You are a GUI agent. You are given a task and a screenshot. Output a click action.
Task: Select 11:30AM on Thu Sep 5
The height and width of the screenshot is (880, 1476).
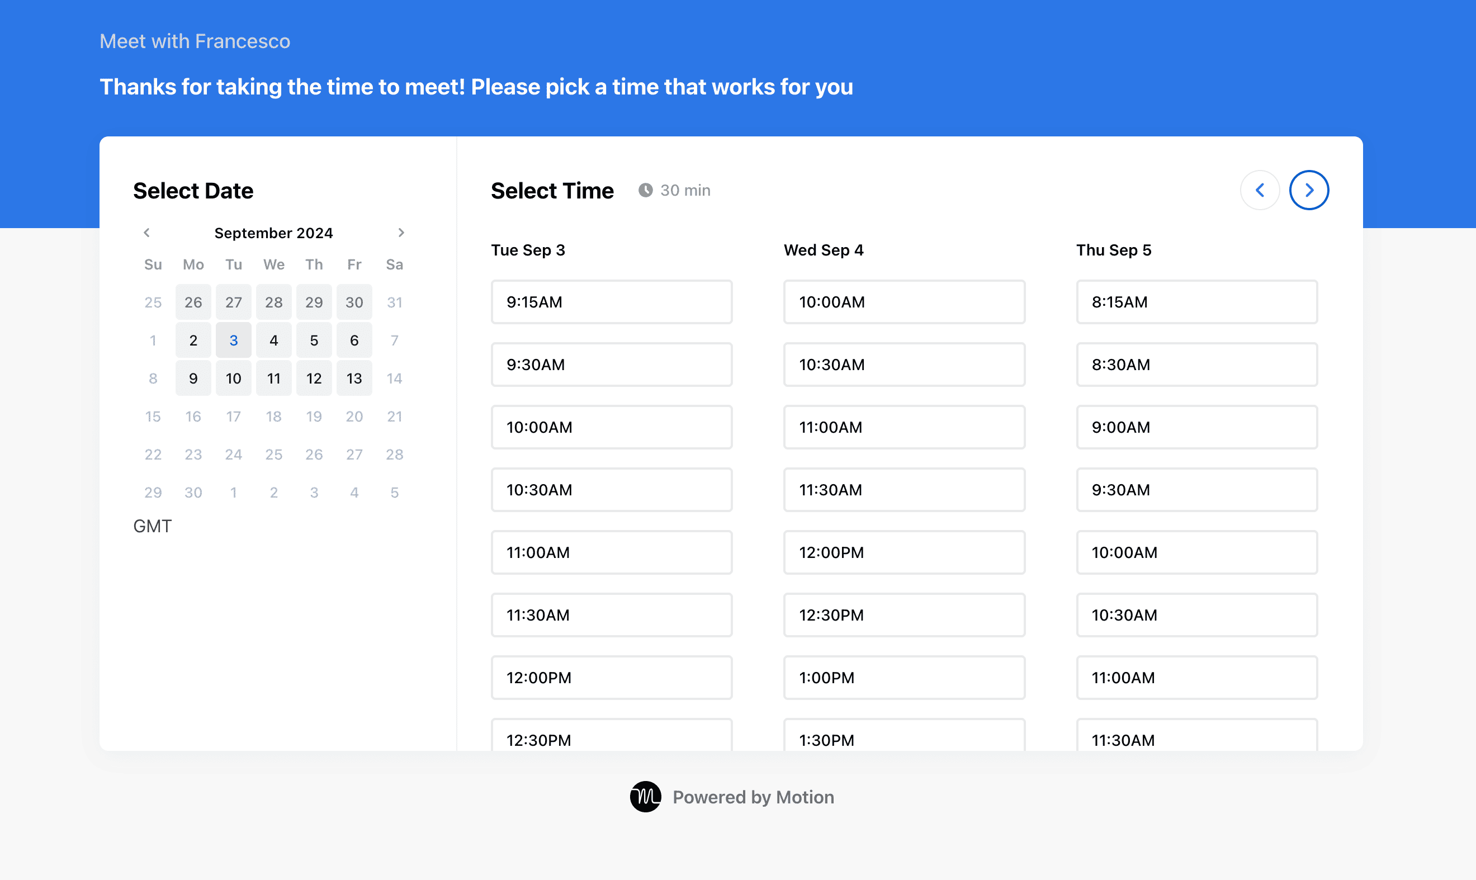coord(1196,740)
